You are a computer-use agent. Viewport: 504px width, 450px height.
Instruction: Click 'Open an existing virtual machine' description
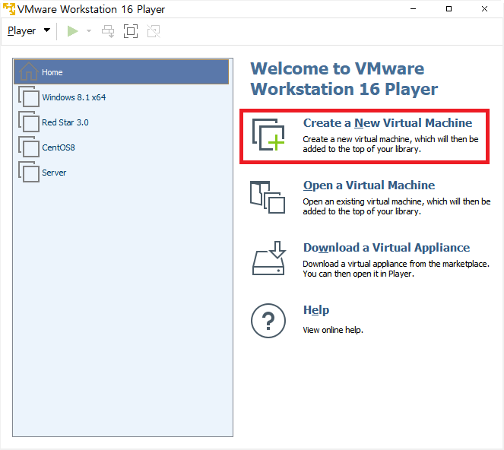point(397,206)
